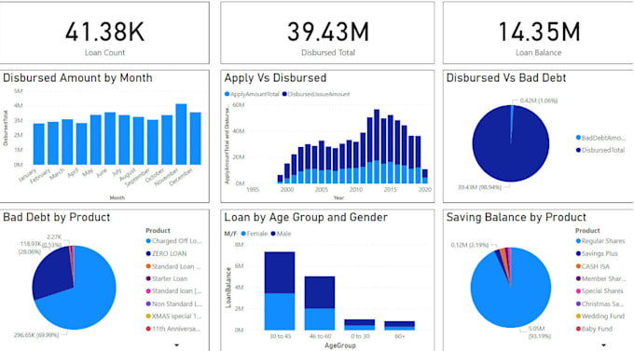Click the 118.93K (28.06%) data label
This screenshot has height=351, width=634.
(31, 248)
